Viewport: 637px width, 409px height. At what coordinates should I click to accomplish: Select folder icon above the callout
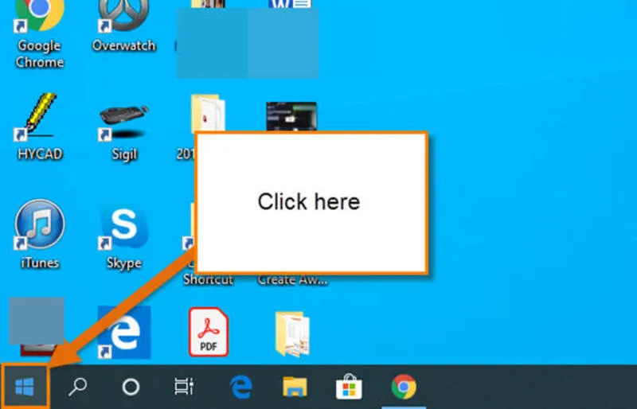point(208,113)
